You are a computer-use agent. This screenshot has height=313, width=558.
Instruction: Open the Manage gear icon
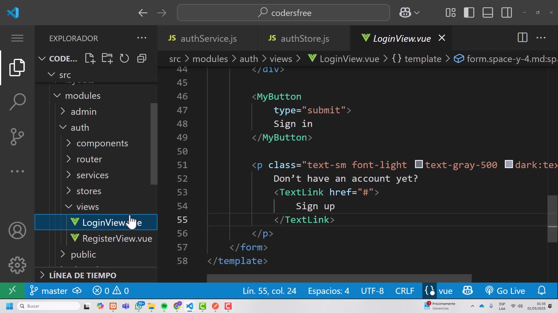(17, 265)
